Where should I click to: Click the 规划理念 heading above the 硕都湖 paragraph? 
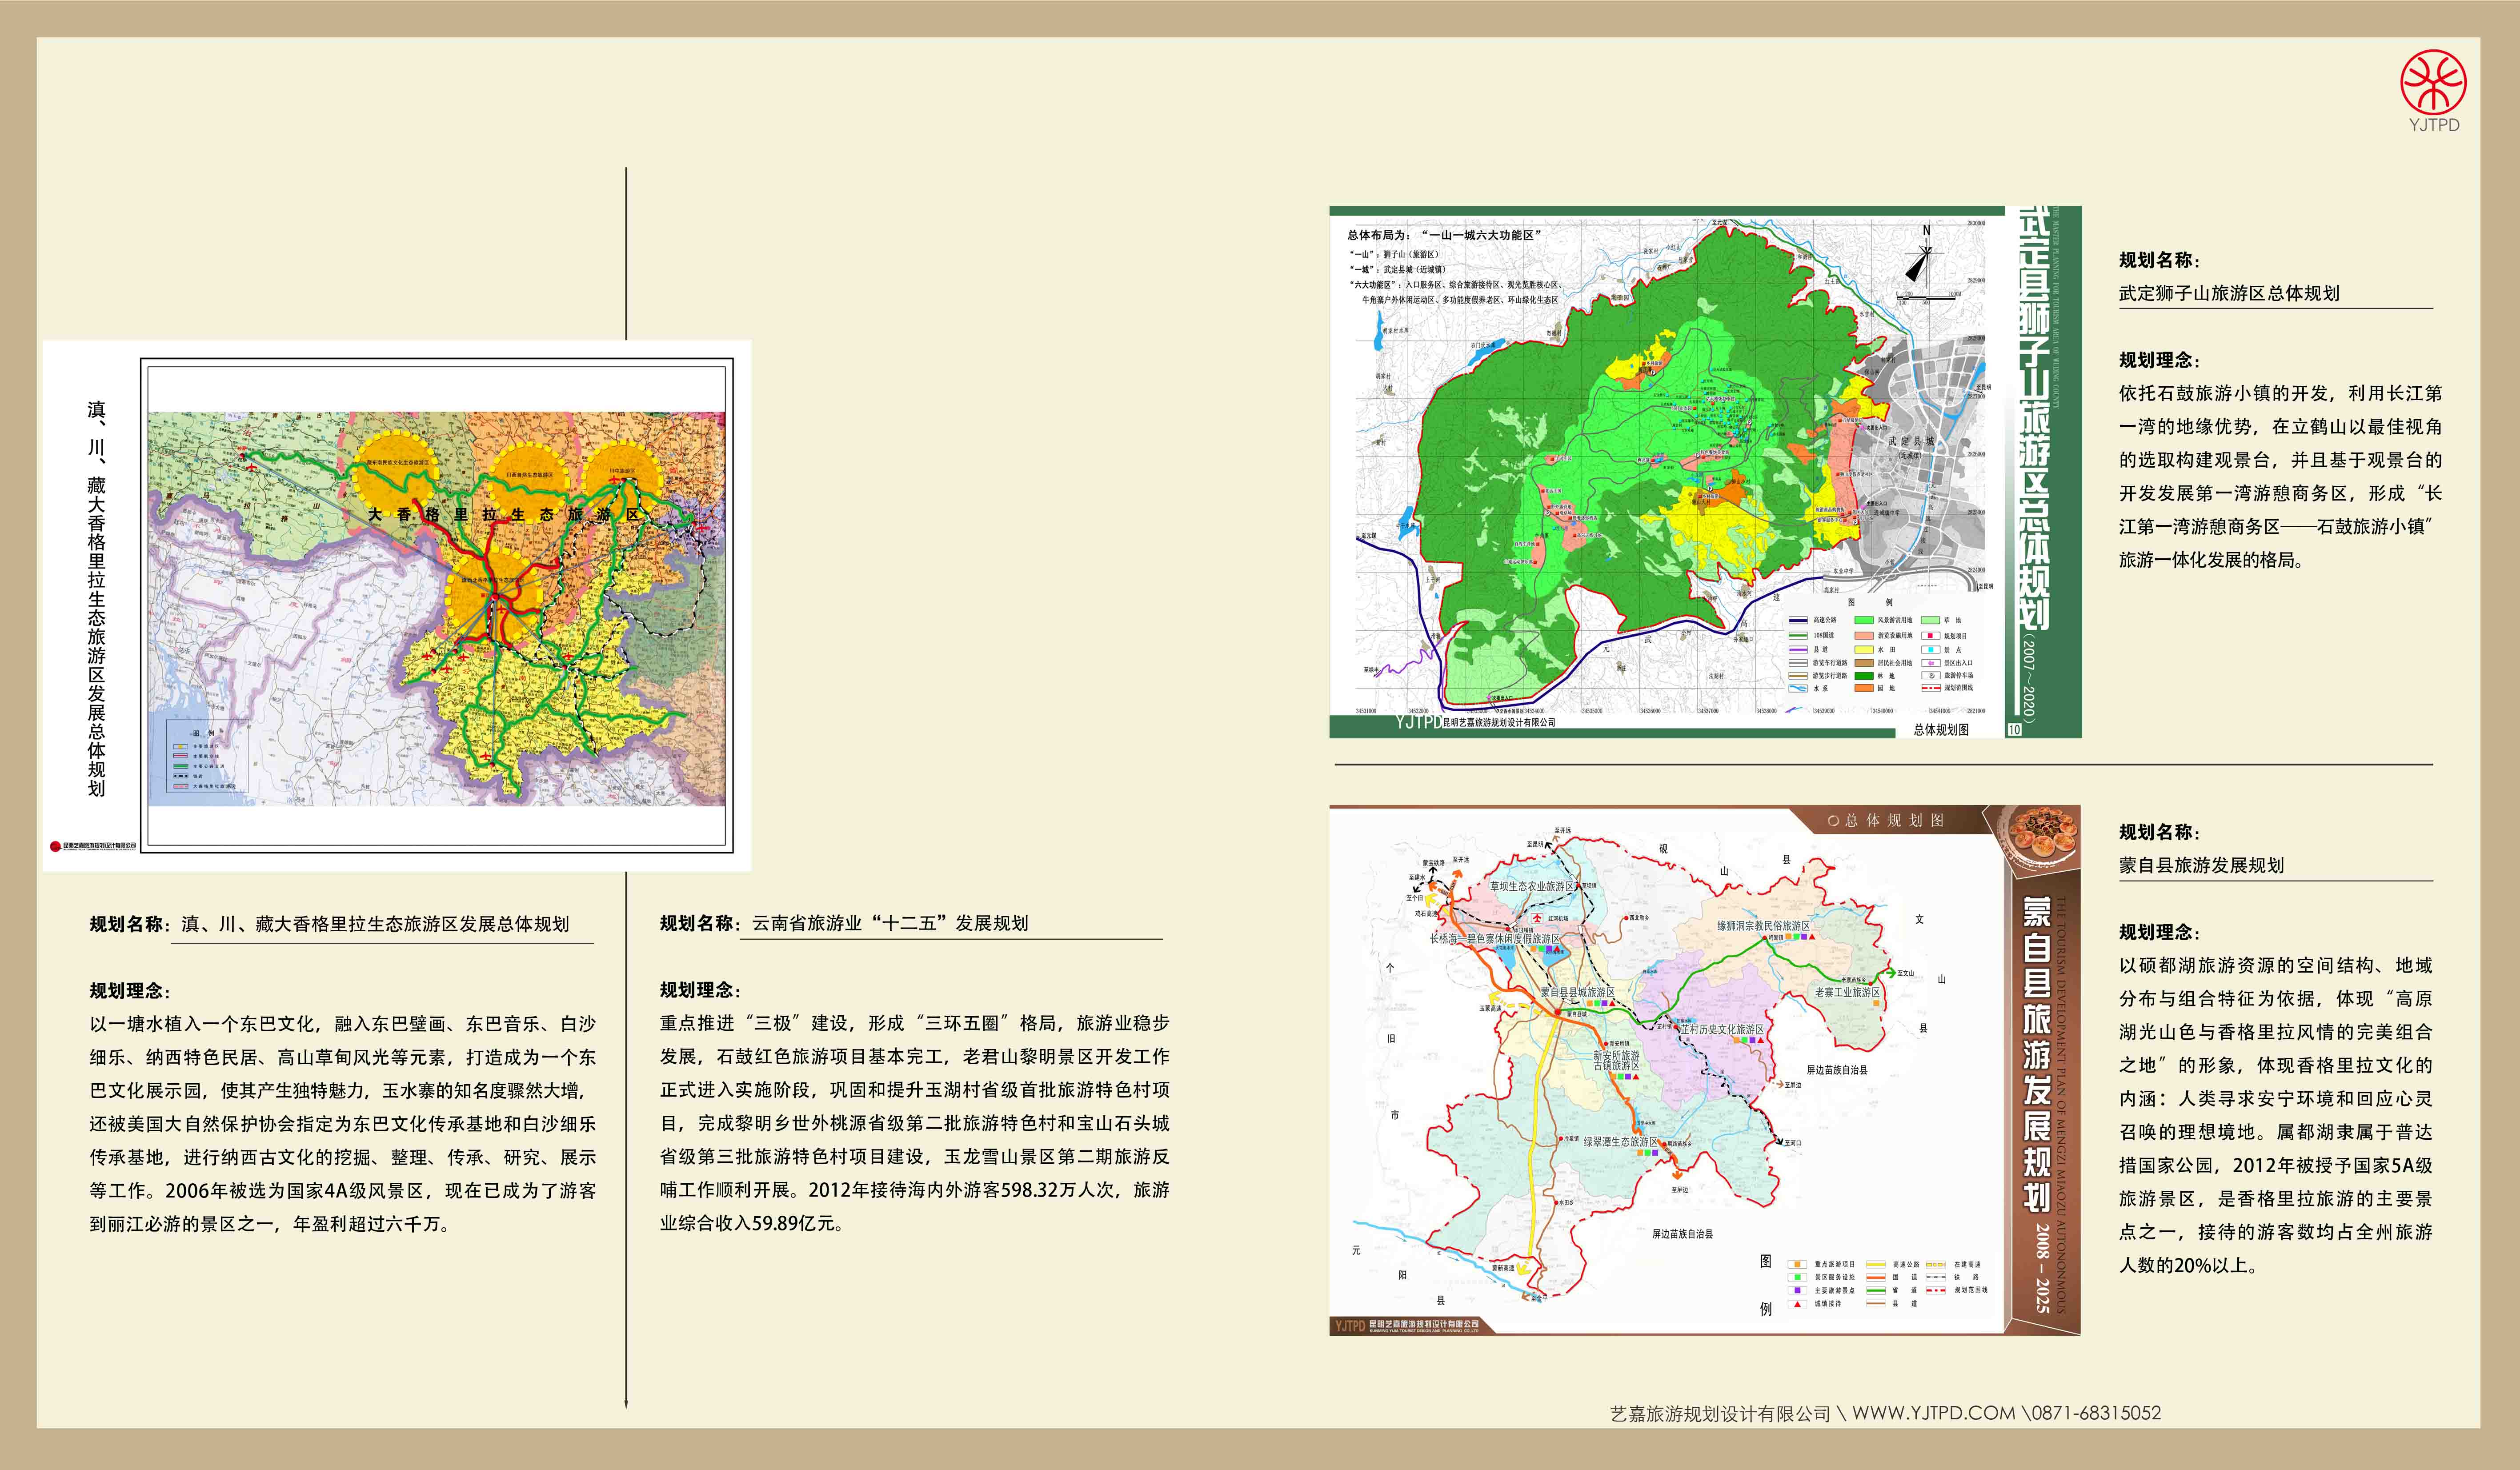pyautogui.click(x=2159, y=932)
